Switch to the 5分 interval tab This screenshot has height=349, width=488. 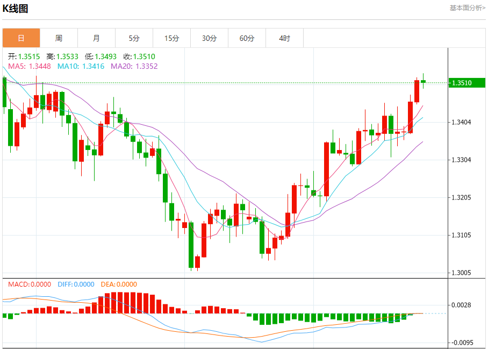click(134, 38)
